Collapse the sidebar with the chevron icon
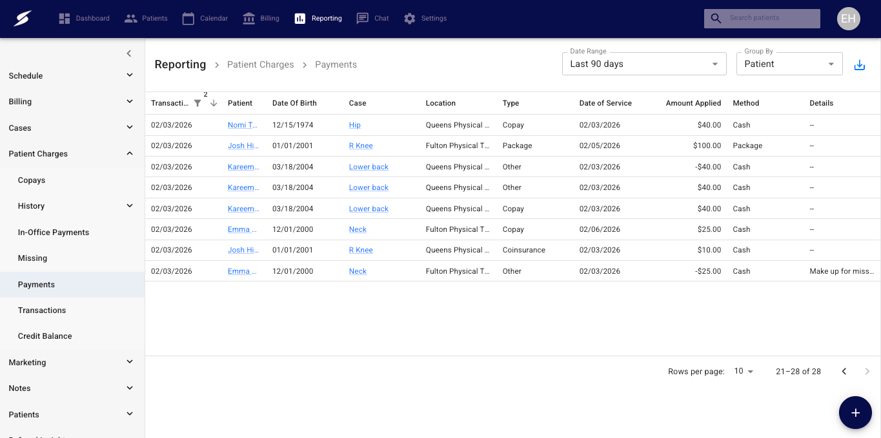Viewport: 881px width, 438px height. click(x=129, y=53)
